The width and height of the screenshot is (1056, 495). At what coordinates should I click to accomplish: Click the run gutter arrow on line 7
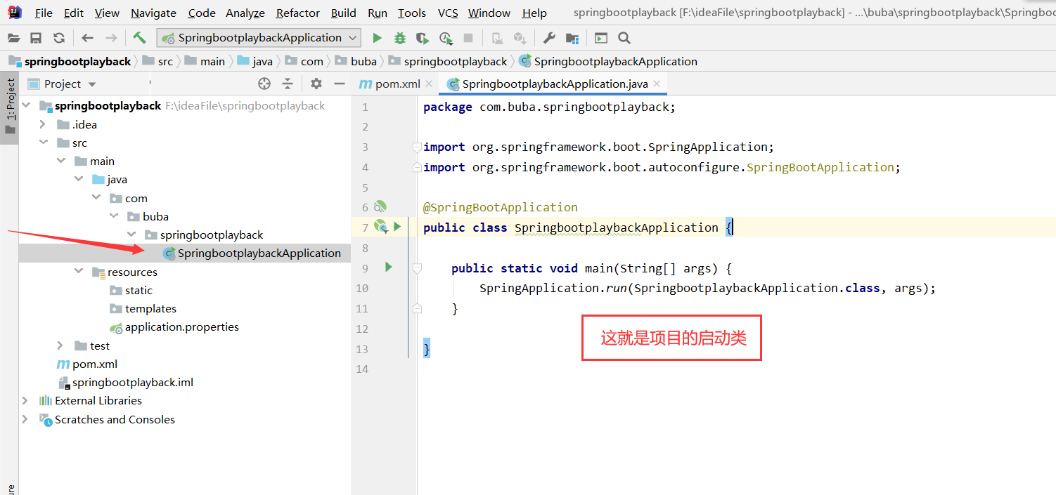398,226
